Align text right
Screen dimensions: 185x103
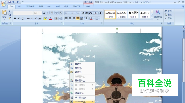[x=74, y=18]
